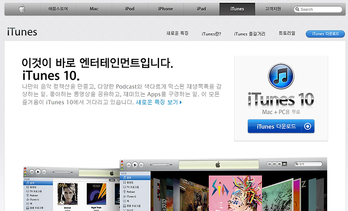Click the small iTunes 다운로드 pill button
348x211 pixels.
325,34
